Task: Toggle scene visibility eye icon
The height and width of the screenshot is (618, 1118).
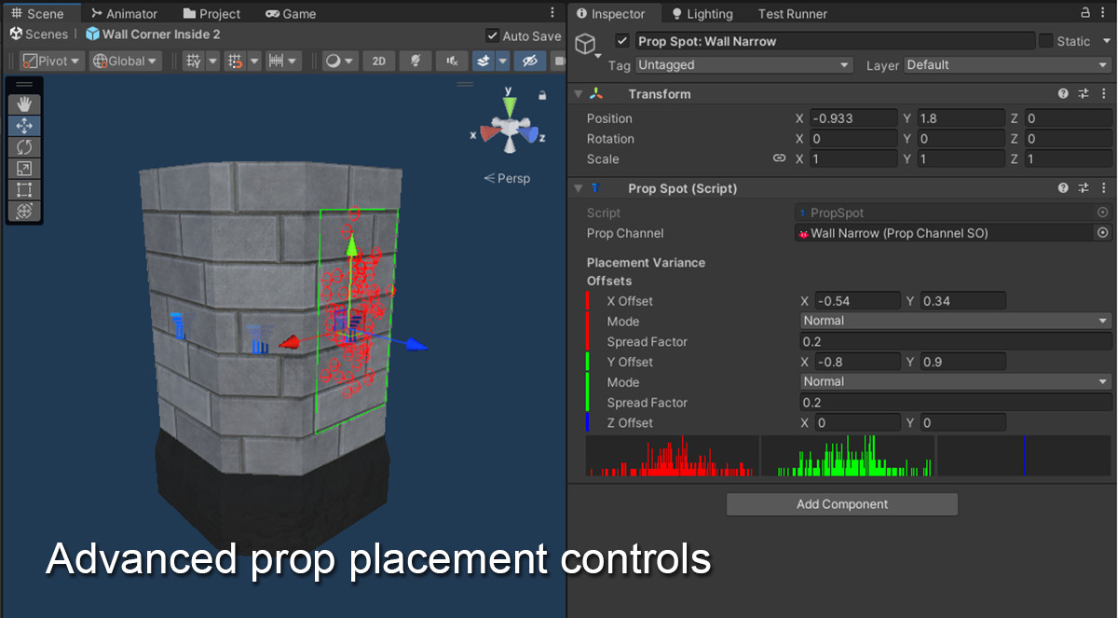Action: click(x=529, y=60)
